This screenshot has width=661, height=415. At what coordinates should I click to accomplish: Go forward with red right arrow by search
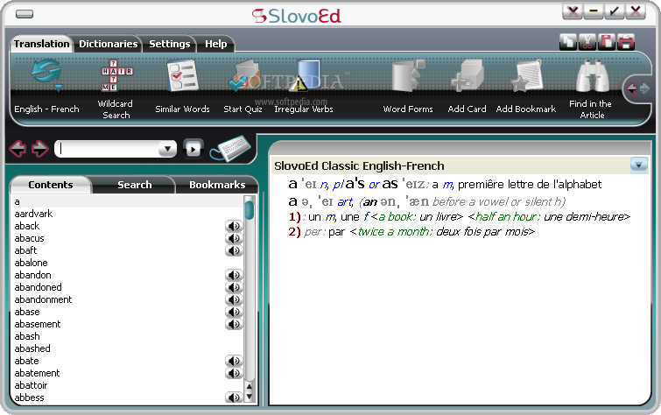pos(40,149)
